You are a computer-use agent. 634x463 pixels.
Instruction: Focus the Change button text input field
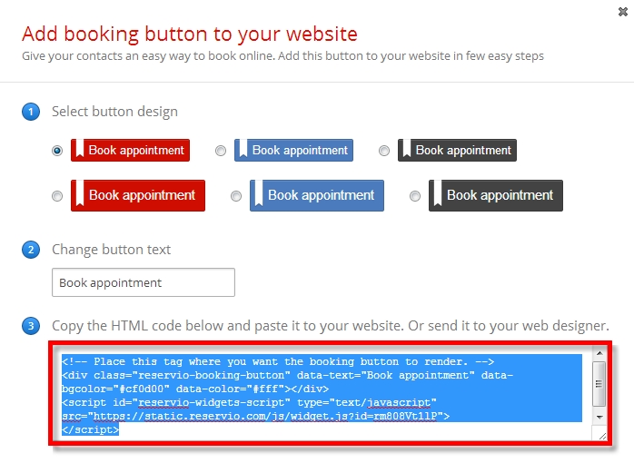pyautogui.click(x=144, y=282)
